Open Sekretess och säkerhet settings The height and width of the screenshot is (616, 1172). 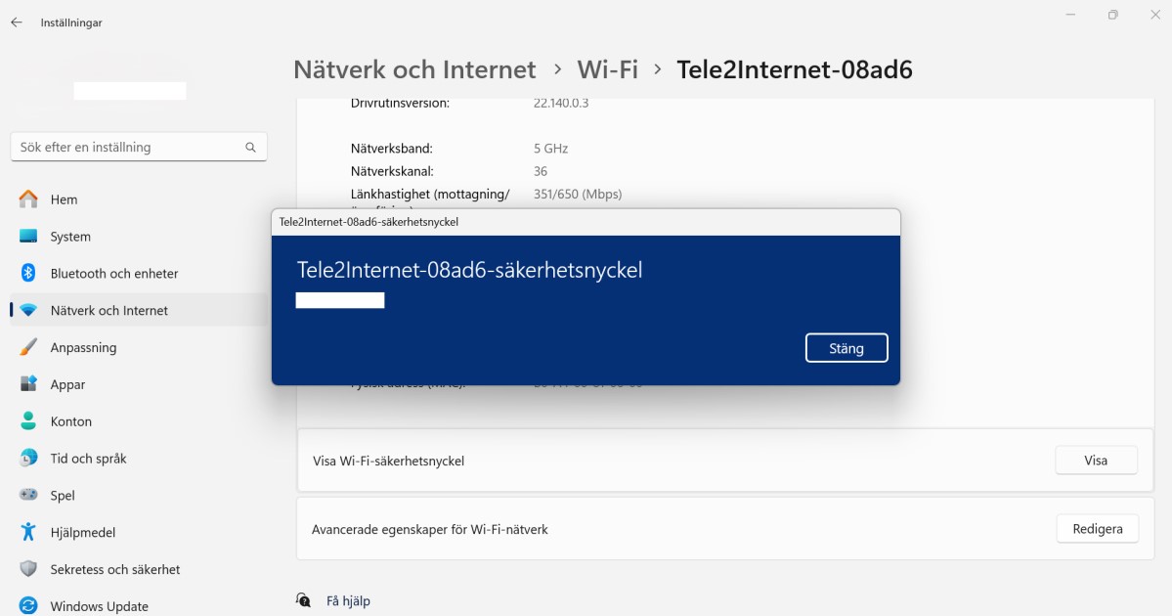139,570
